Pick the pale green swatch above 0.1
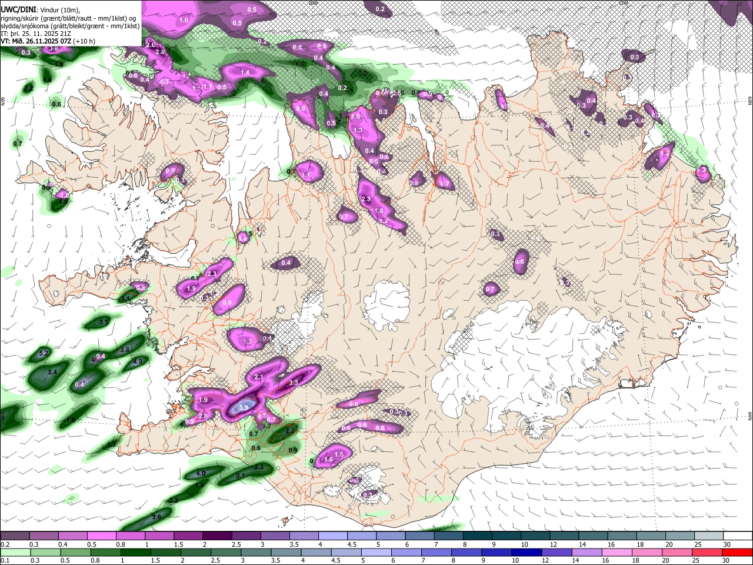Screen dimensions: 753x565 pyautogui.click(x=15, y=553)
